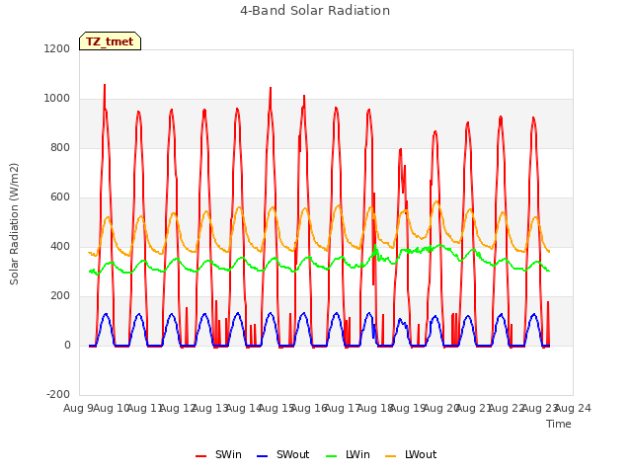Click the Time axis label
Image resolution: width=632 pixels, height=474 pixels.
point(559,424)
